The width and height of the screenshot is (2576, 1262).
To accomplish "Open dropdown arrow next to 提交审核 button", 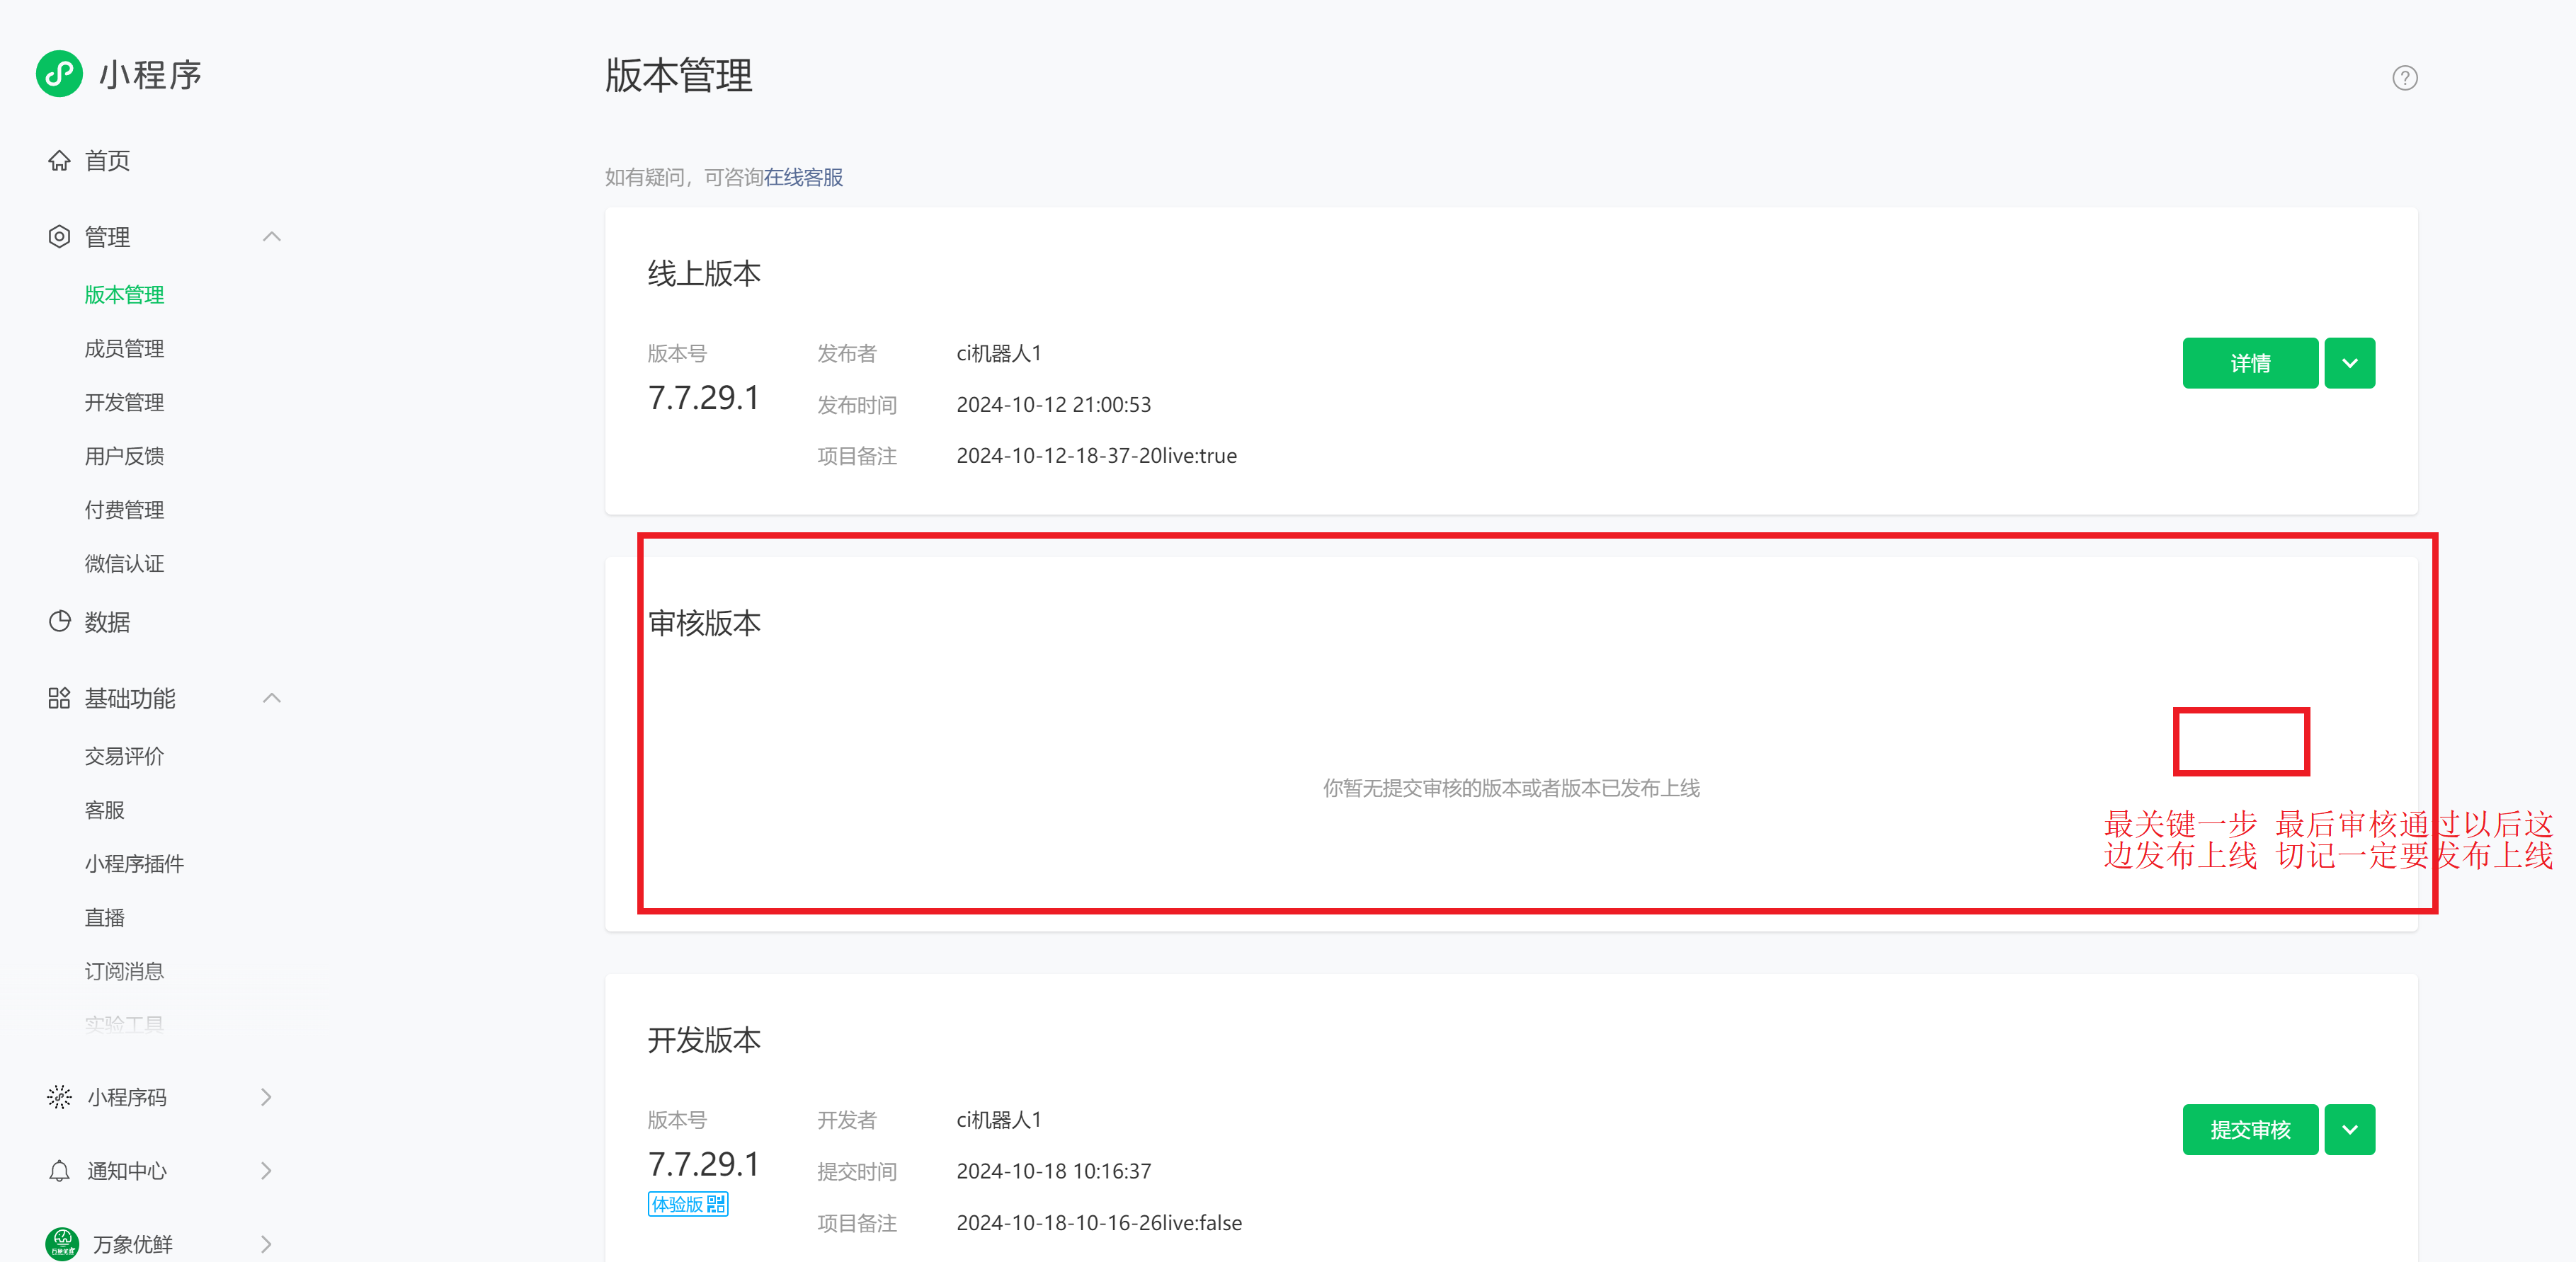I will pos(2349,1130).
